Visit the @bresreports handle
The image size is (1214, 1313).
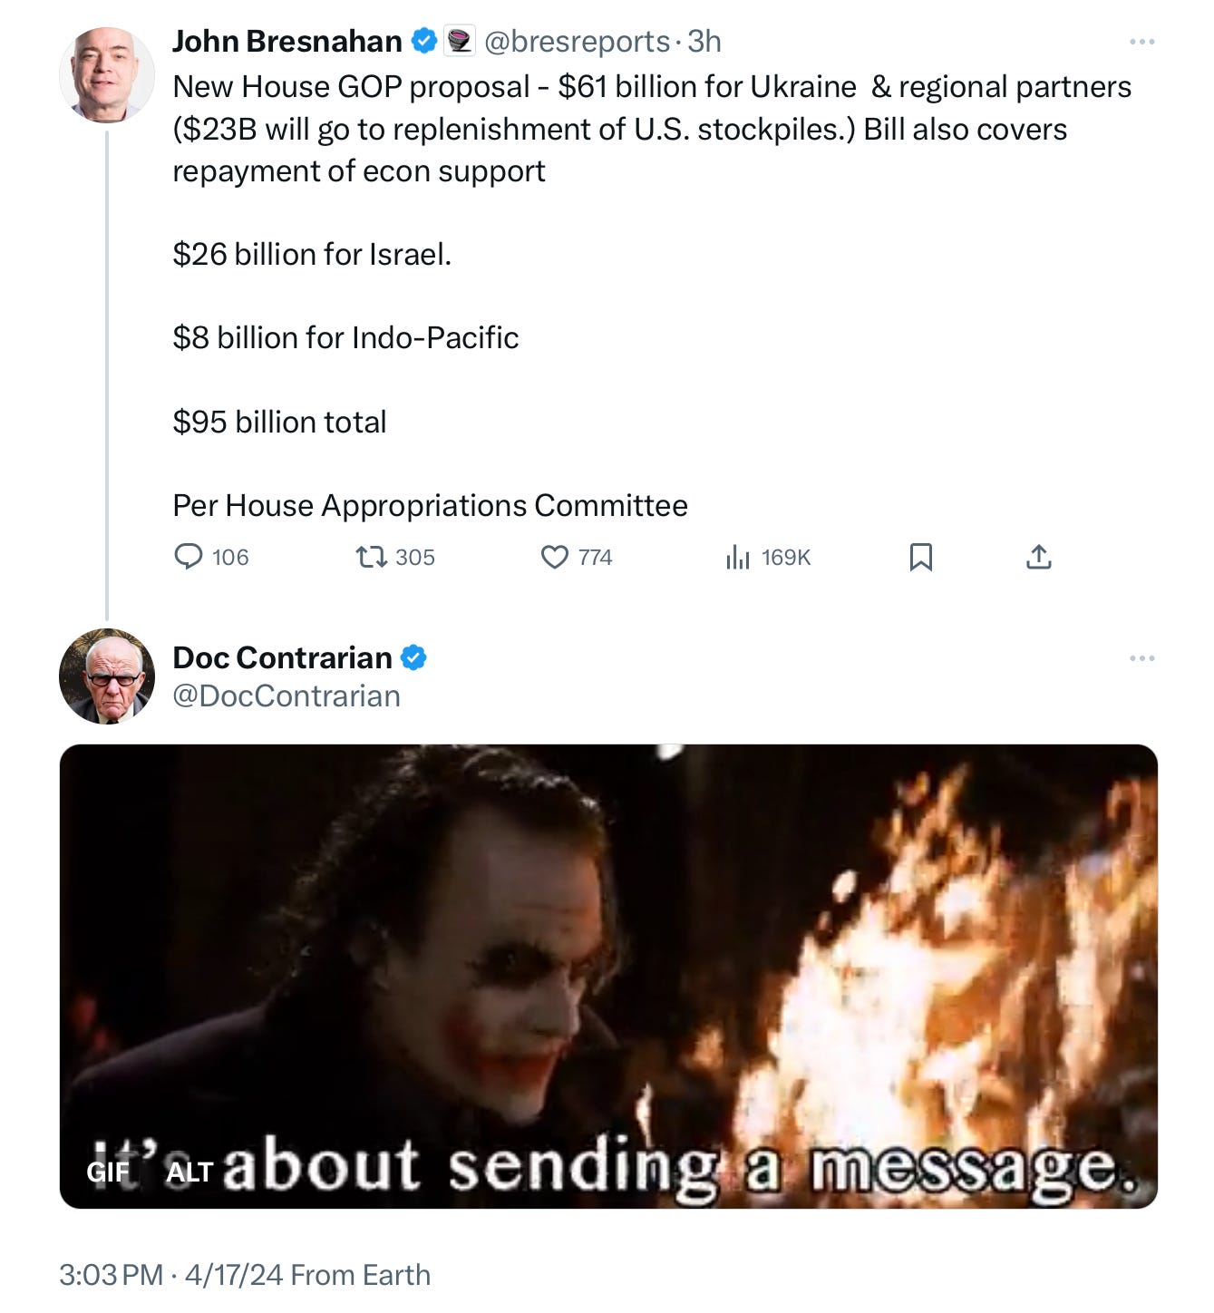tap(578, 42)
